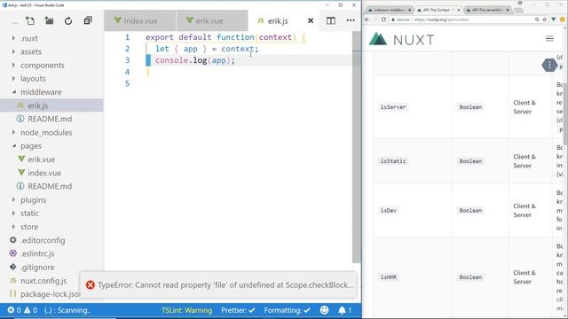
Task: Collapse all folders in explorer
Action: point(88,20)
